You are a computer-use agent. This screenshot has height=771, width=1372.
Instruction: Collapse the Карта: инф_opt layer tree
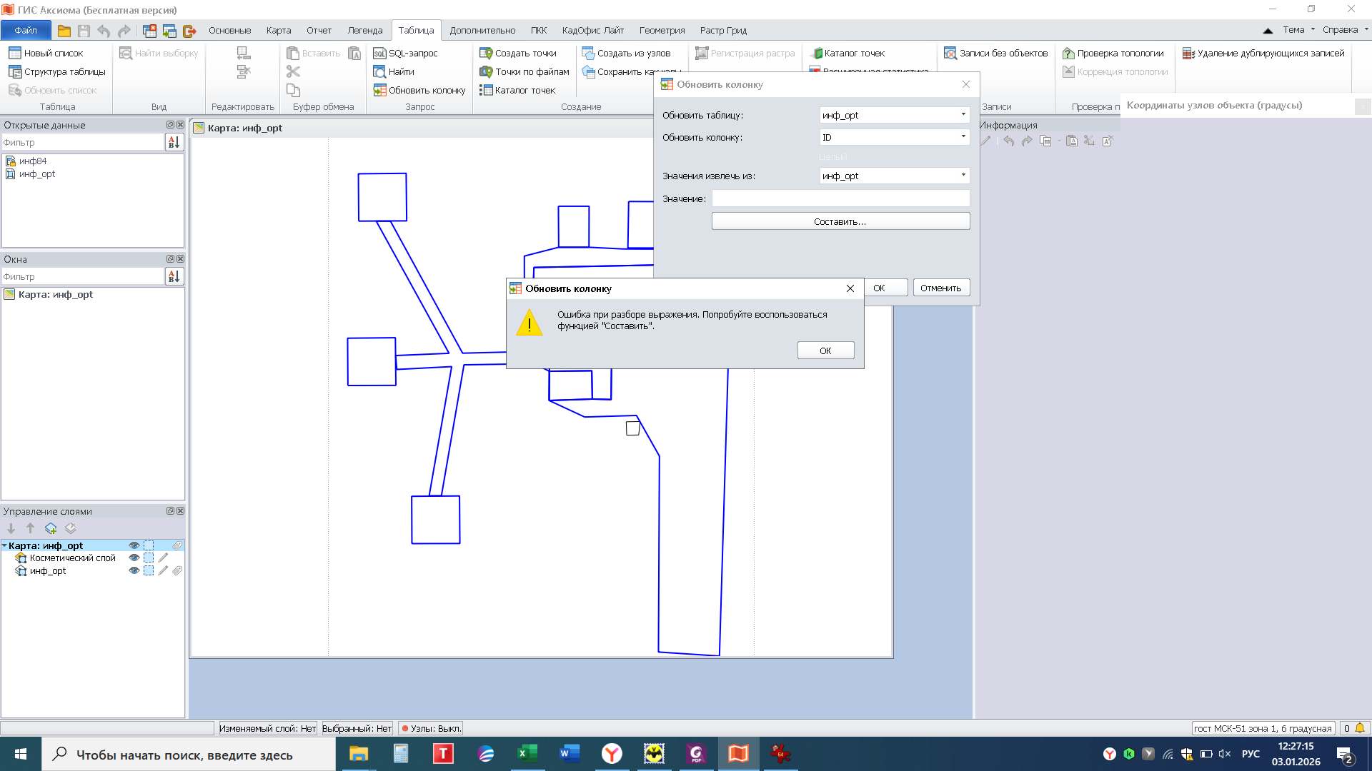pyautogui.click(x=5, y=546)
